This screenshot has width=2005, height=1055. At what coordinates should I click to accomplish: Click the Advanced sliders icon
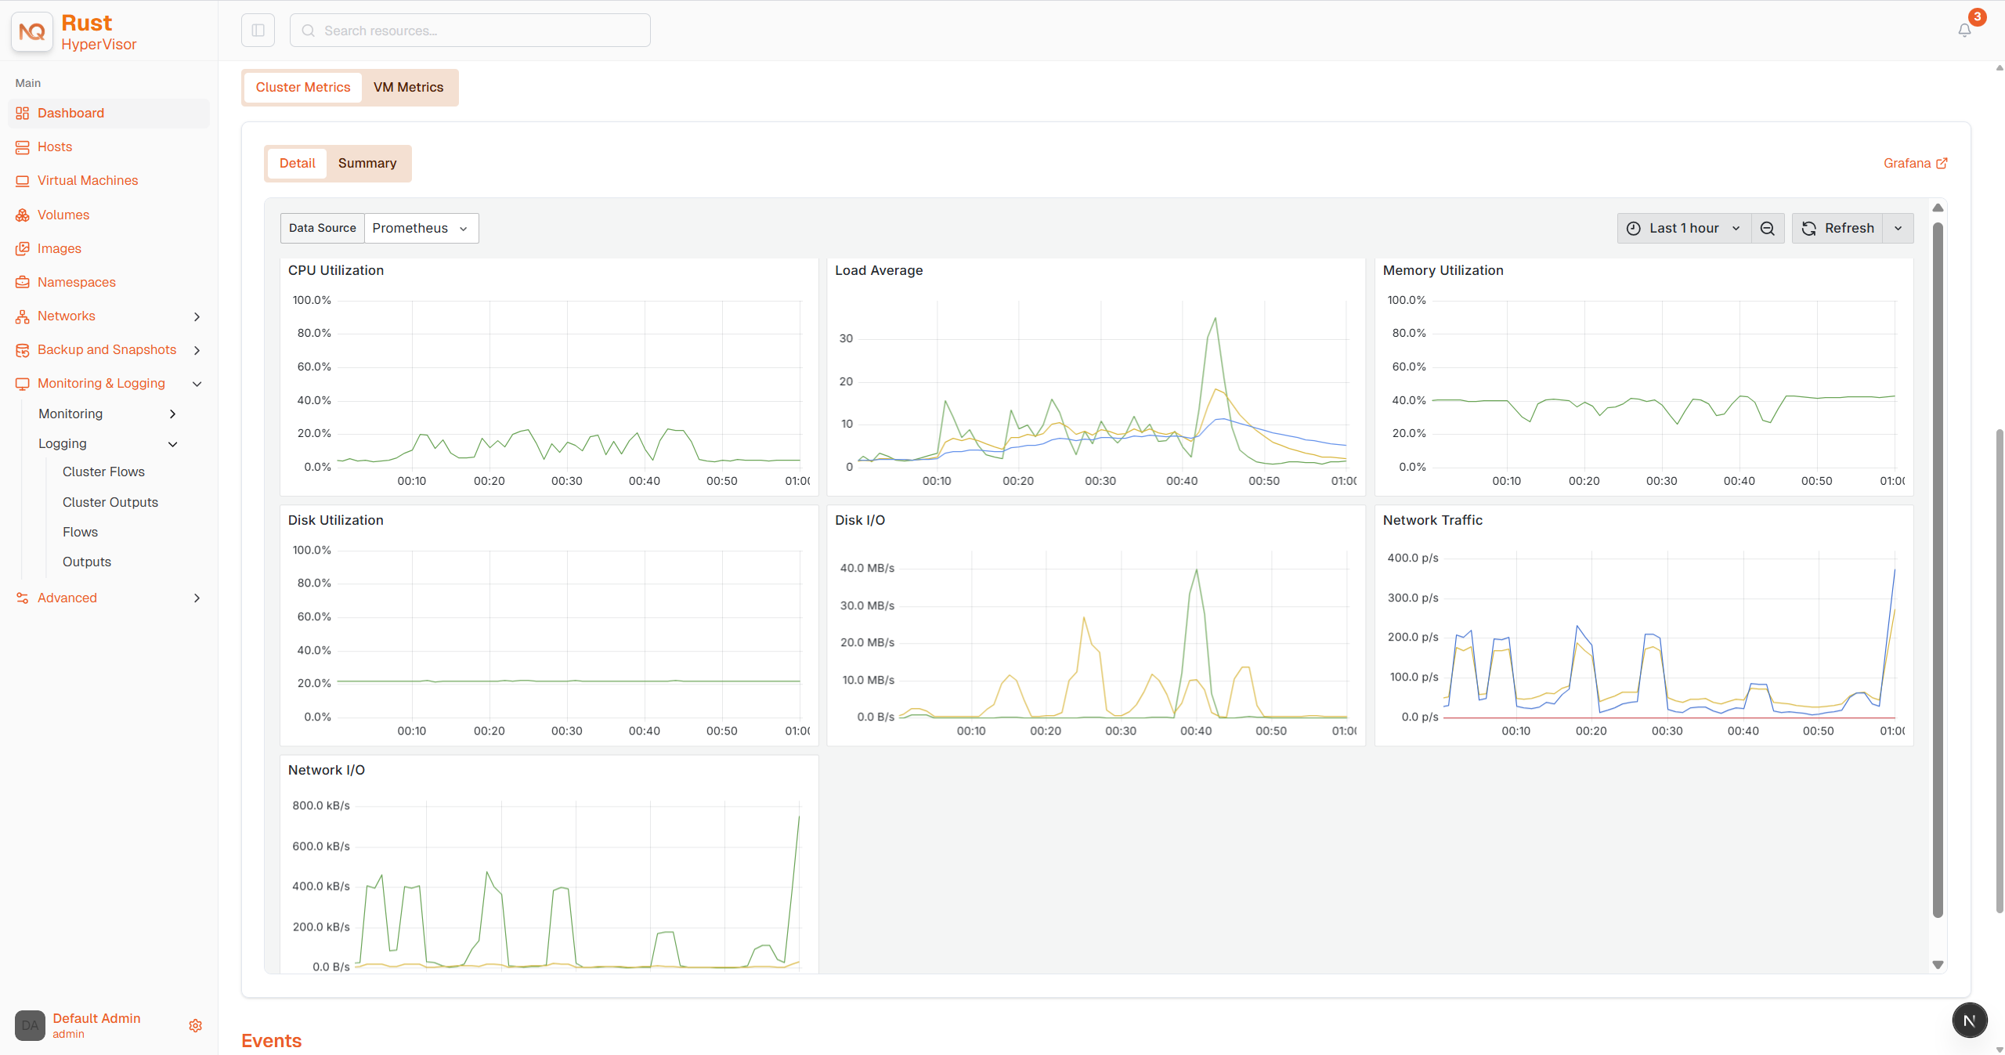click(x=22, y=598)
